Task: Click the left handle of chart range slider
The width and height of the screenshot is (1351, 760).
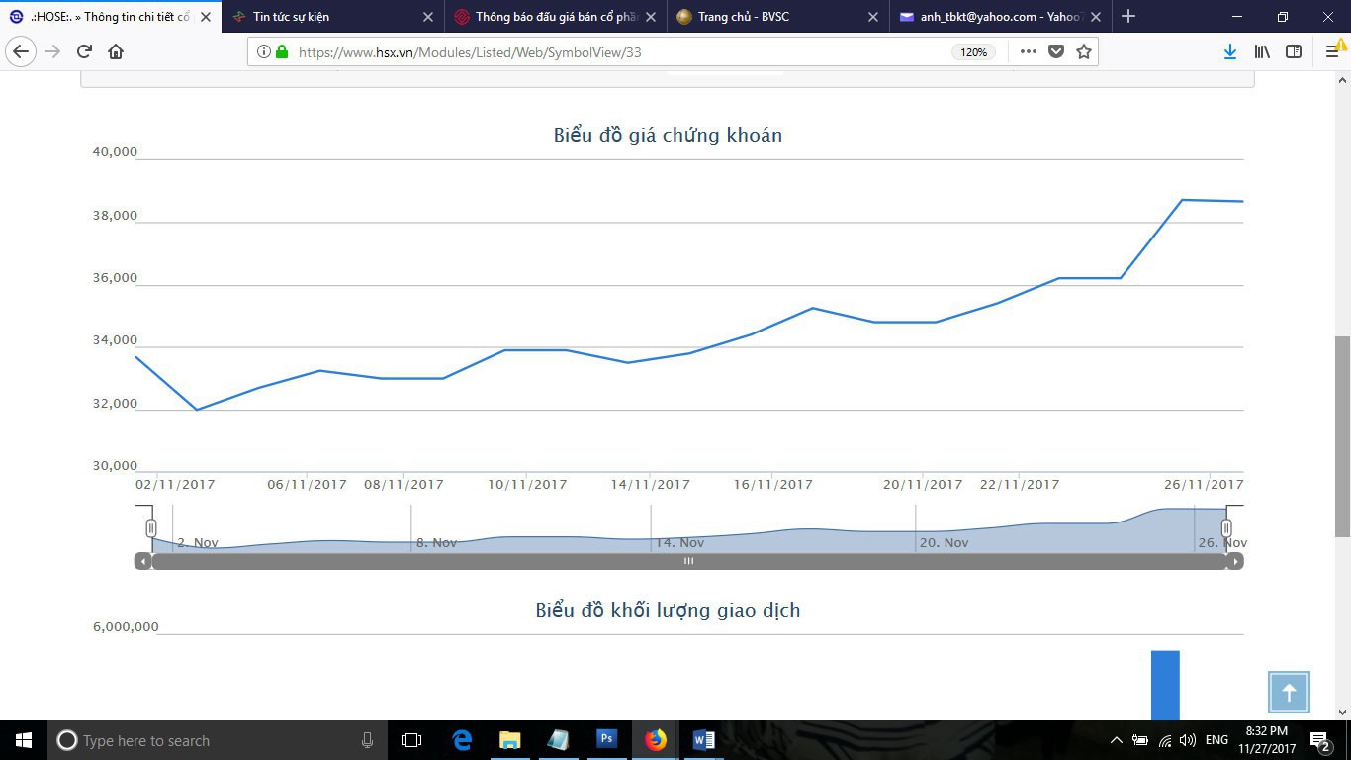Action: pos(151,528)
